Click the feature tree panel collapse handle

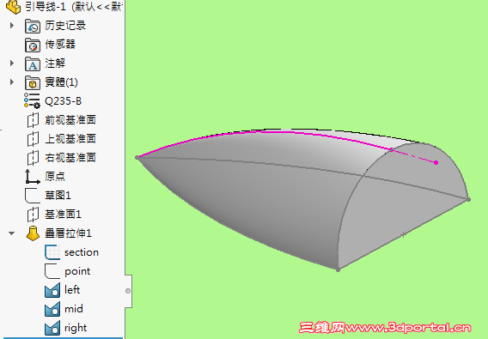(x=128, y=291)
